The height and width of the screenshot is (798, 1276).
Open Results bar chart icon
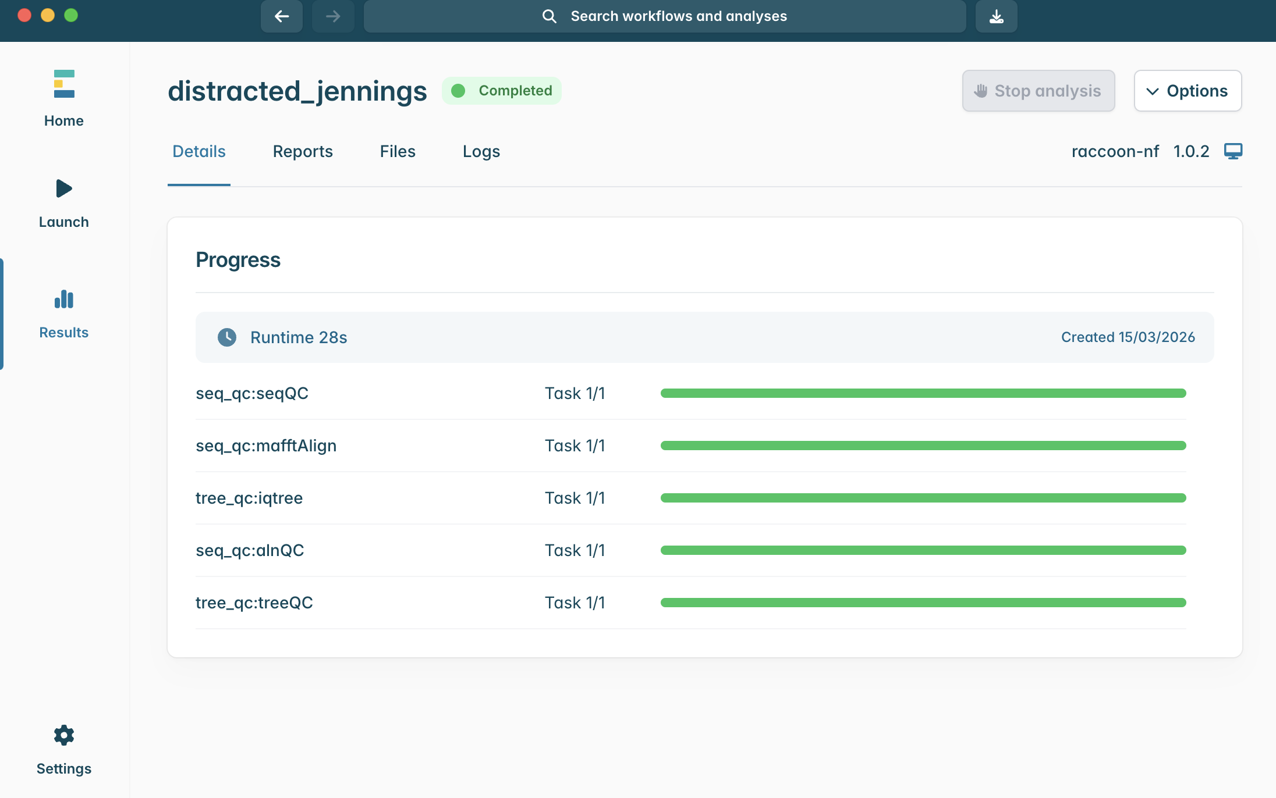click(64, 300)
